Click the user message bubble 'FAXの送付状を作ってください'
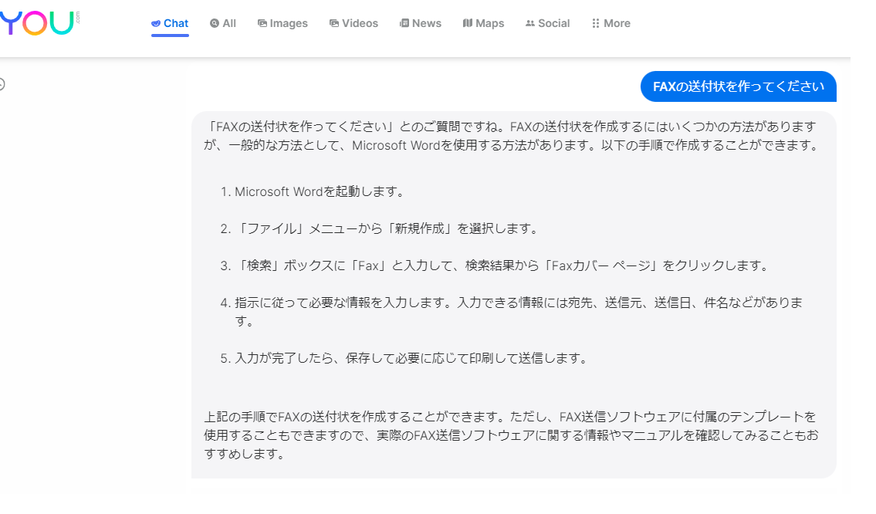 [x=738, y=86]
